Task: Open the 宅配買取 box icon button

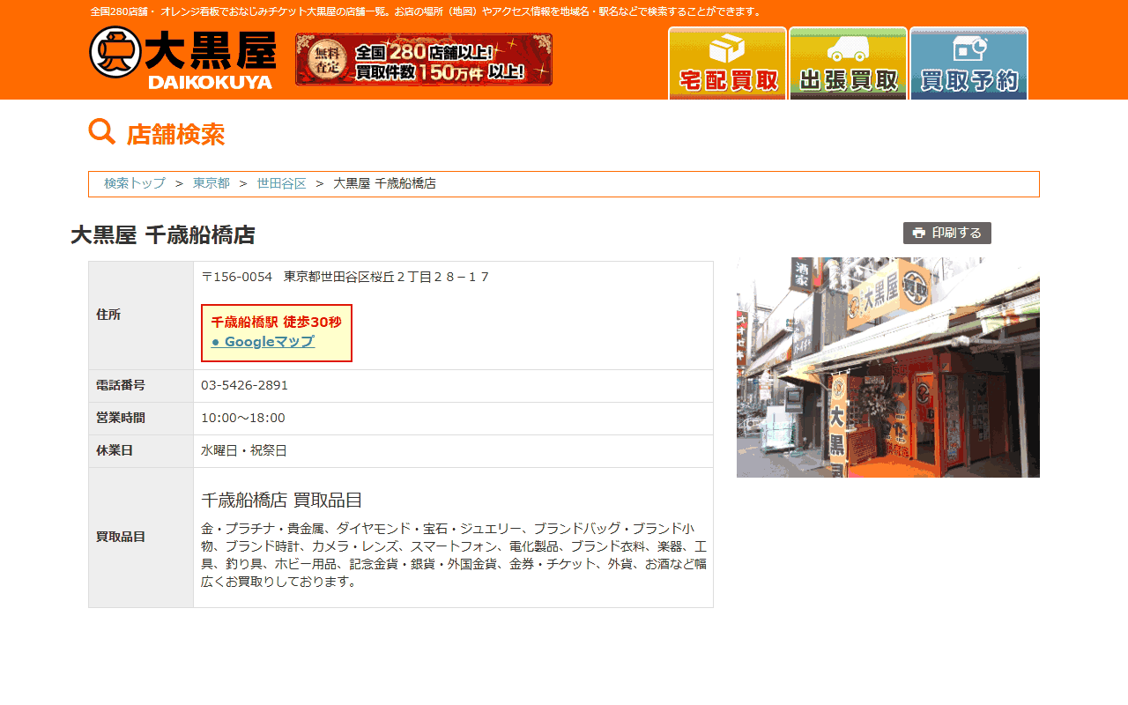Action: click(727, 63)
